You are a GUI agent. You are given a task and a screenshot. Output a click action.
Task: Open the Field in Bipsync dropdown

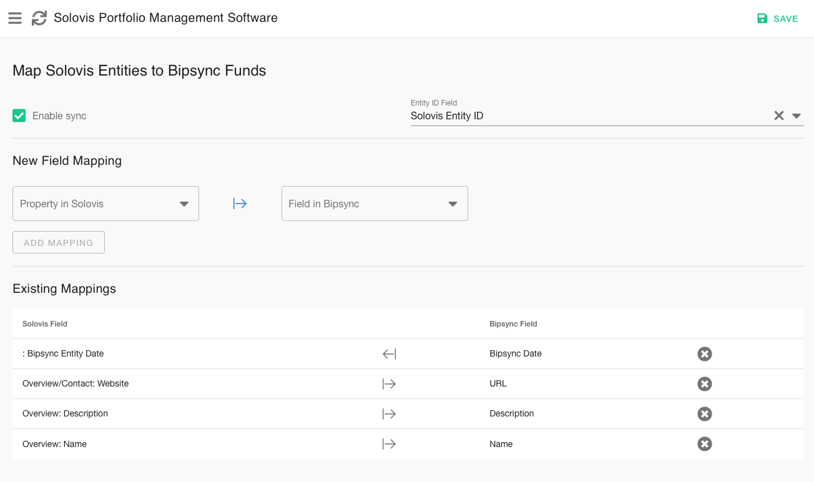click(x=375, y=204)
